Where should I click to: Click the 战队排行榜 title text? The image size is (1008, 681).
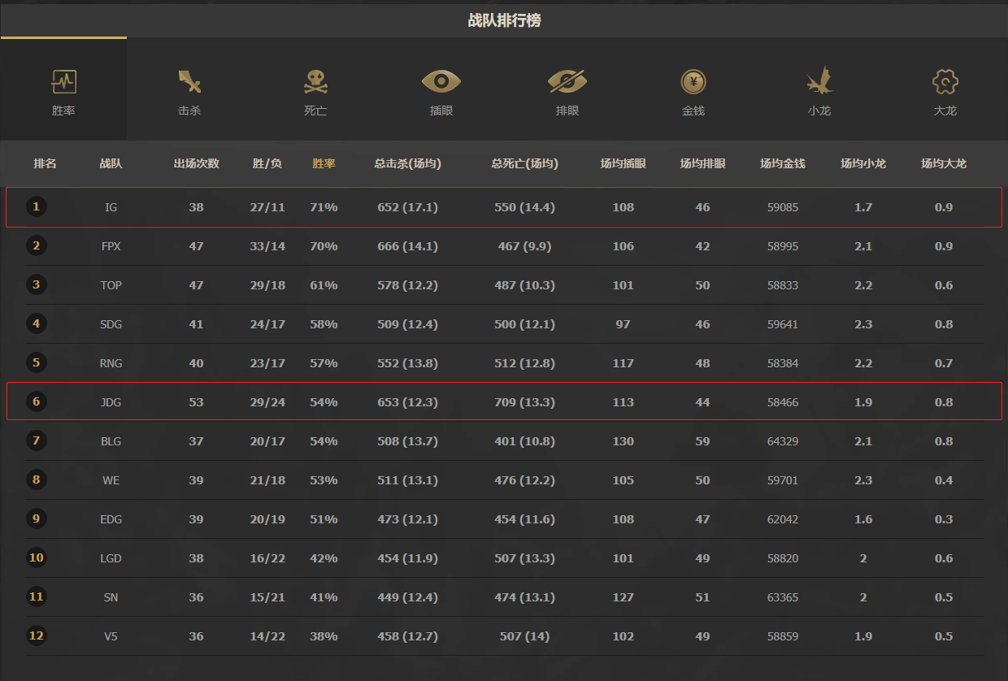point(504,20)
